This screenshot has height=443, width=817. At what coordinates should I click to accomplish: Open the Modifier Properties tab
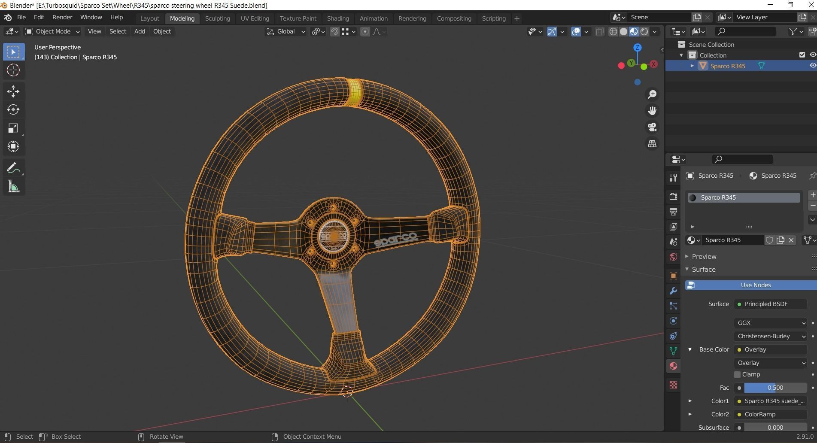672,291
